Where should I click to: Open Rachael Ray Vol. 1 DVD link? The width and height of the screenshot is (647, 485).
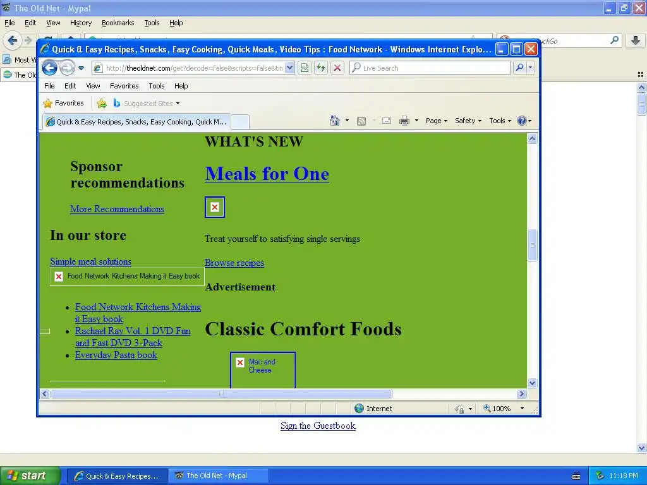(x=133, y=337)
